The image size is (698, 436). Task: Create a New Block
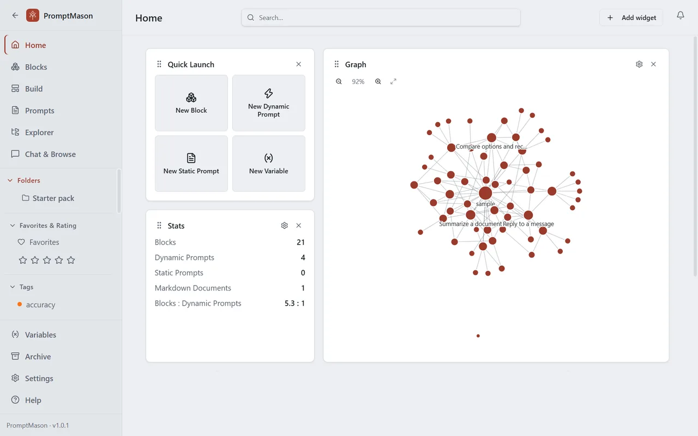(191, 103)
